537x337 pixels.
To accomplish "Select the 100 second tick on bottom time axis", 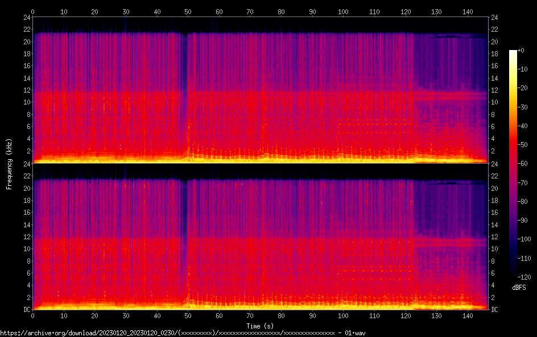I will [343, 315].
